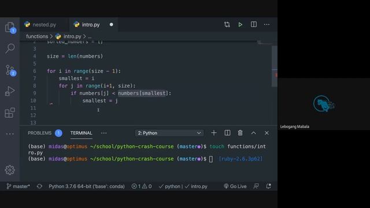Select Python 3.7.6 interpreter status item
This screenshot has height=208, width=370.
coord(87,186)
